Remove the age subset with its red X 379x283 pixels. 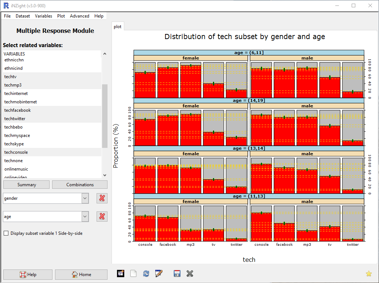click(x=102, y=216)
